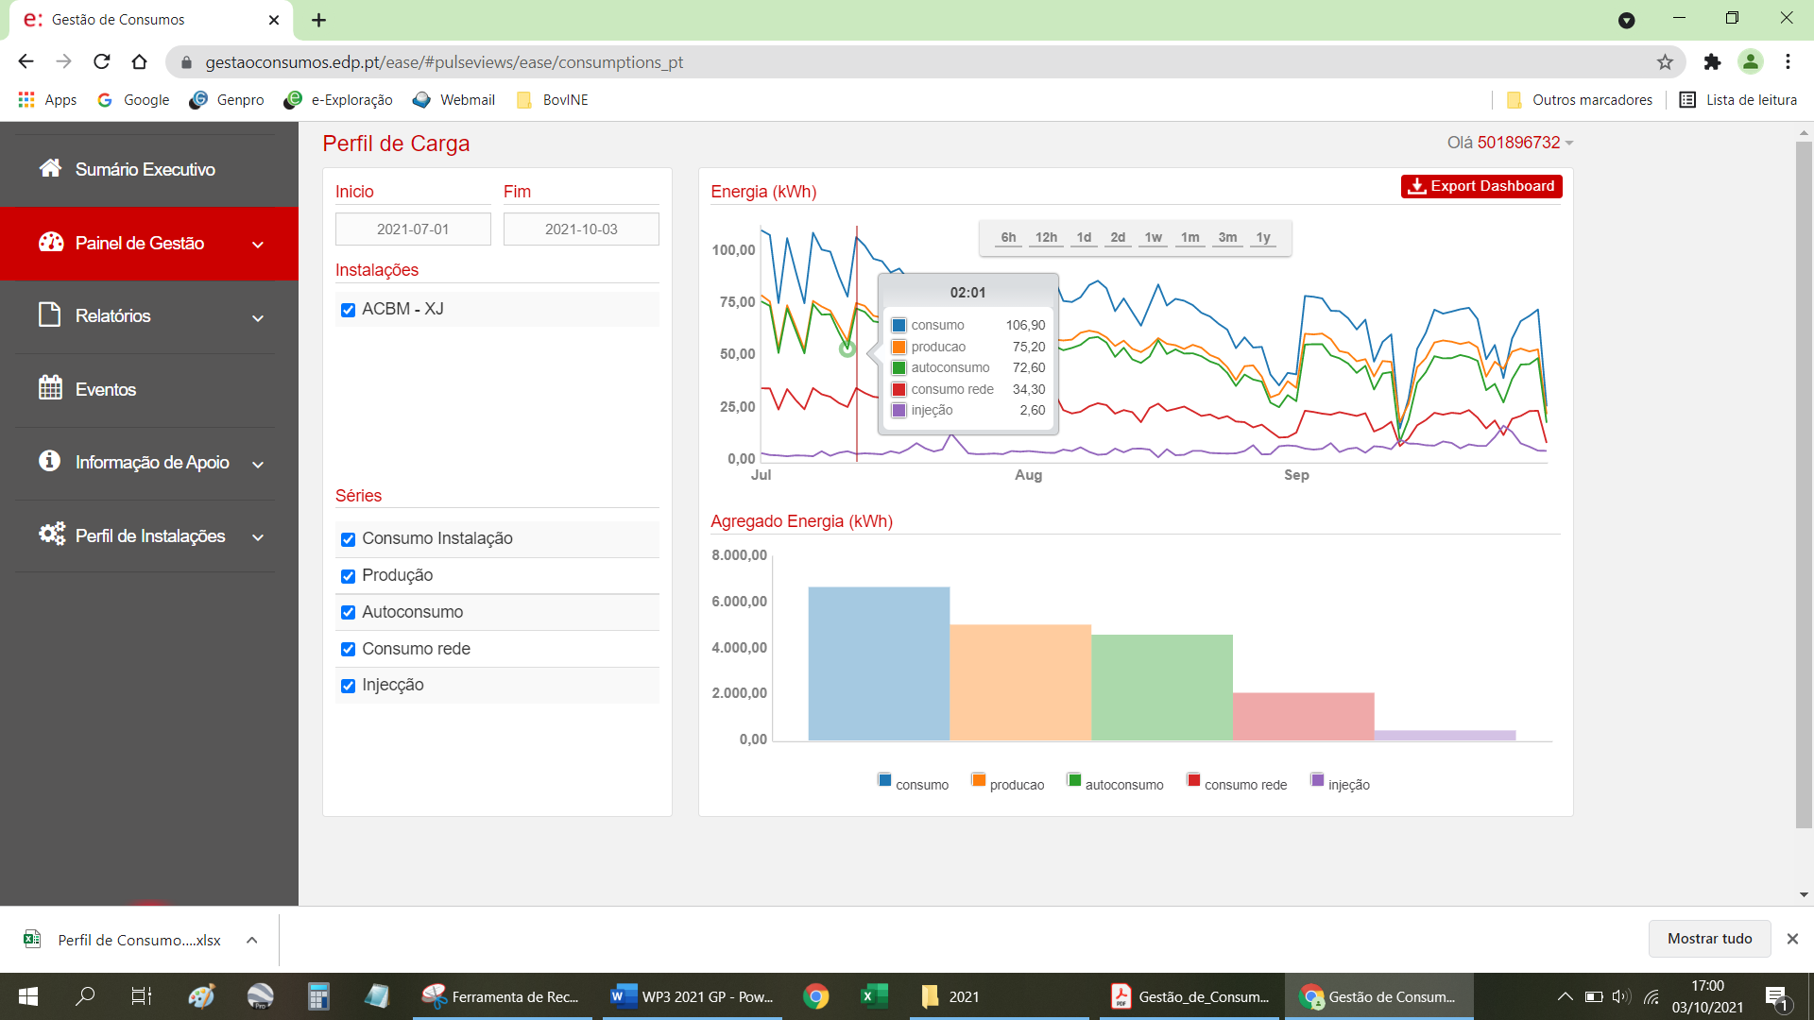Open the e-Exploração bookmark
The image size is (1814, 1020).
pyautogui.click(x=338, y=100)
